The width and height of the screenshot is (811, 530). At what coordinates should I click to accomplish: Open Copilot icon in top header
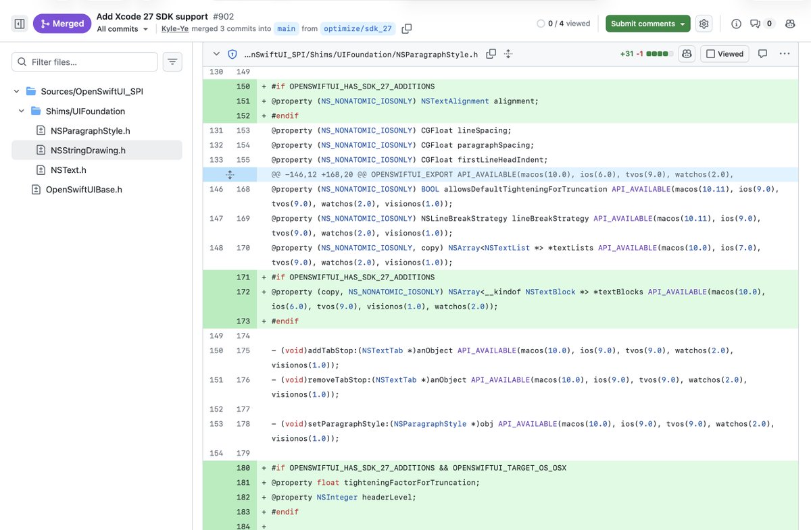790,24
